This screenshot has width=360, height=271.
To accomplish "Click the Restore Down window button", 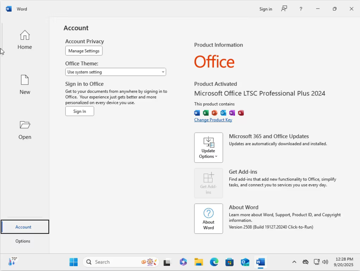I will [335, 9].
